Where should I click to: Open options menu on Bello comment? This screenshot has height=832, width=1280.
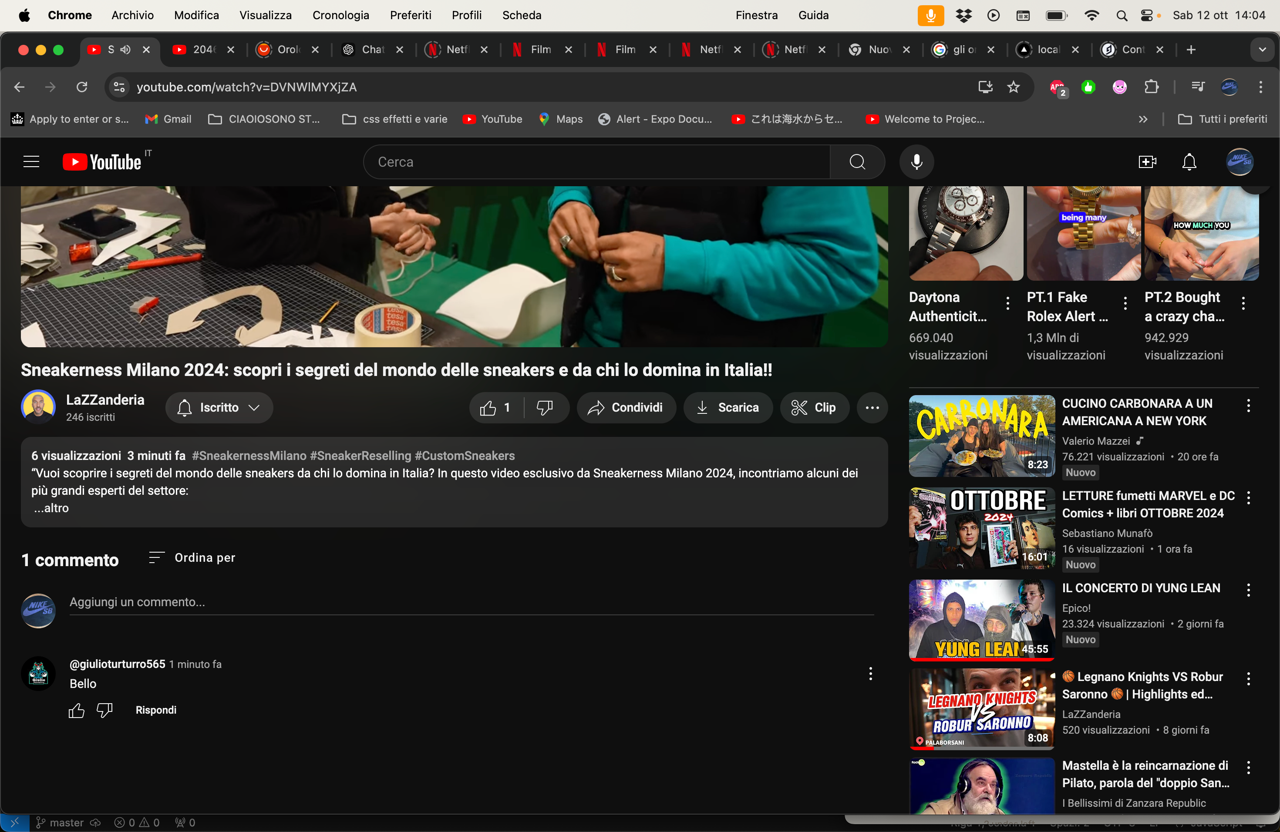point(870,674)
